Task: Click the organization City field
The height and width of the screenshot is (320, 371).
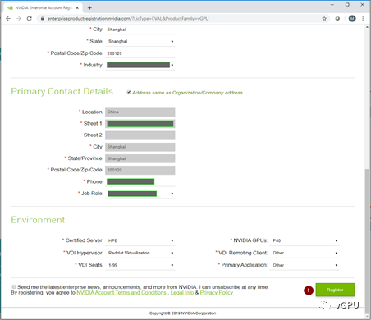Action: coord(140,30)
